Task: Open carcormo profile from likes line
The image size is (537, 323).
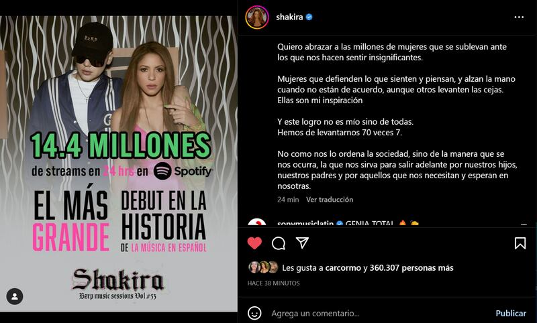Action: (x=343, y=268)
